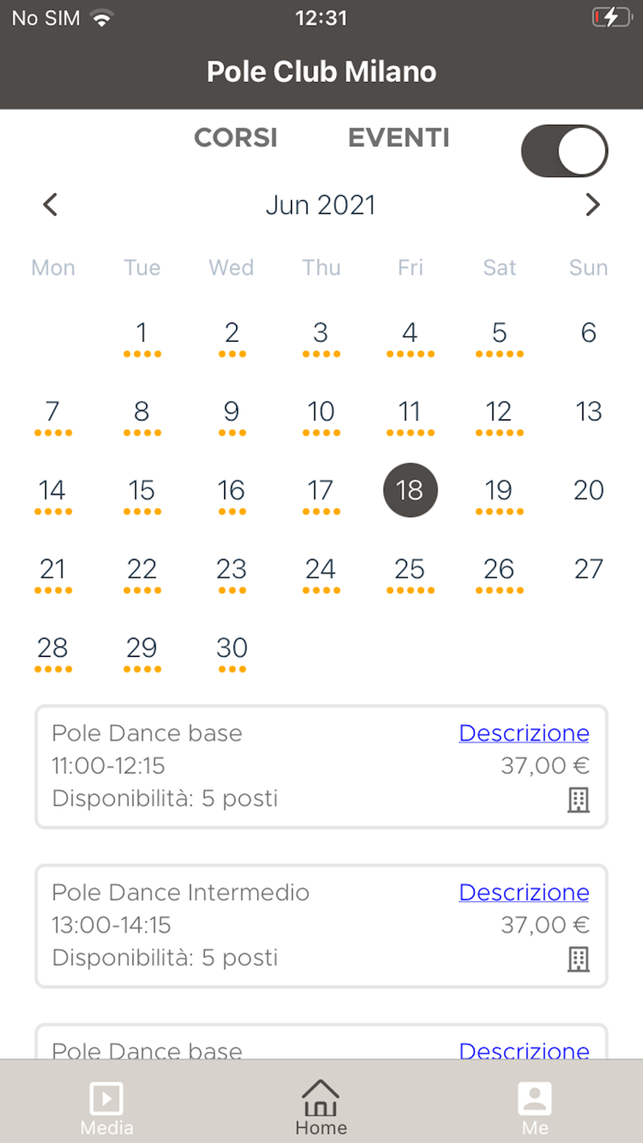Click building icon on Pole Dance Intermedio card
643x1143 pixels.
[x=578, y=959]
